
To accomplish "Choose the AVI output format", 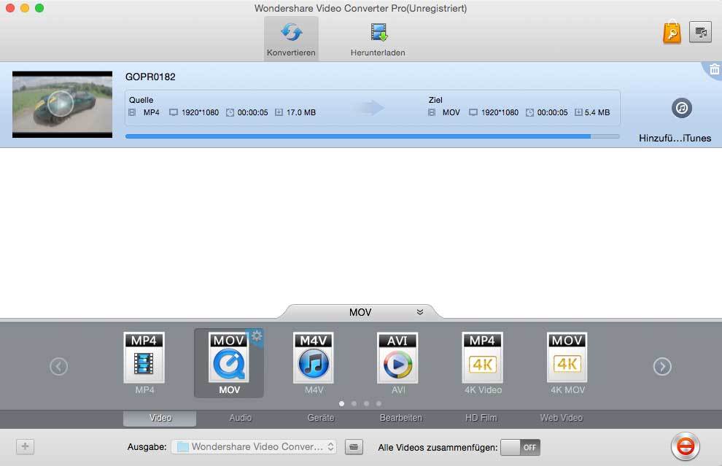I will (397, 359).
